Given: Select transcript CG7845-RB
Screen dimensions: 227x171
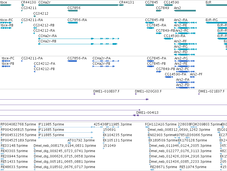Looking at the screenshot, I should [x=154, y=20].
